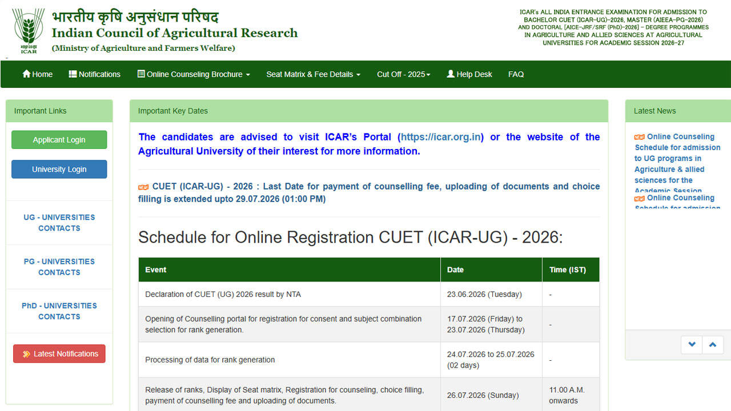
Task: Click the date '26.07.2026 (Sunday)'
Action: 483,395
